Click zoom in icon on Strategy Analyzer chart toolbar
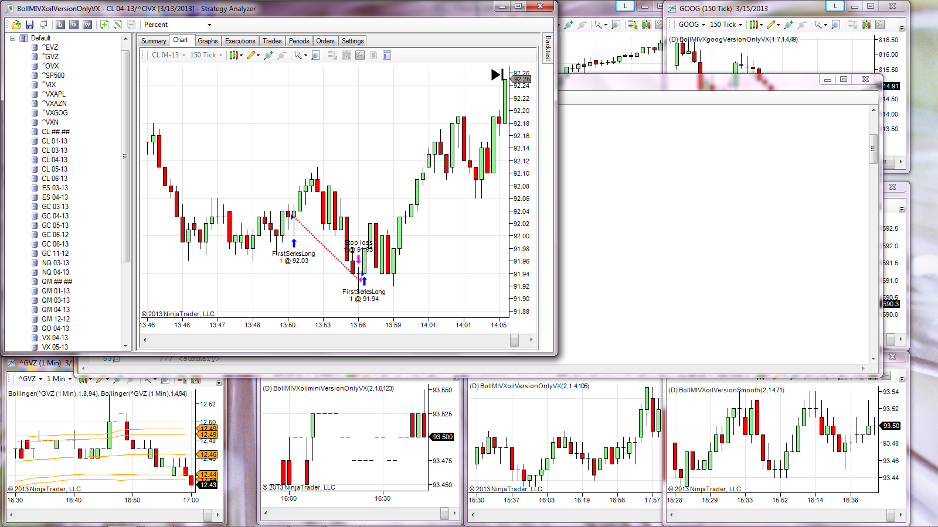The image size is (938, 527). coord(269,55)
